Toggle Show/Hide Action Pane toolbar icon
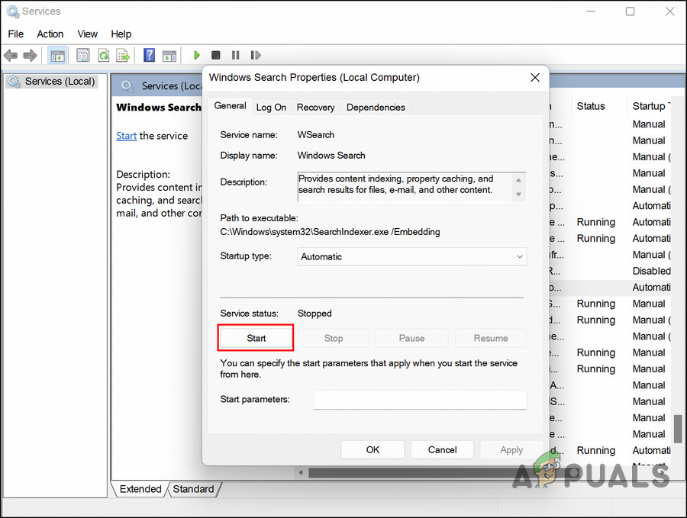Viewport: 687px width, 518px height. (x=169, y=56)
